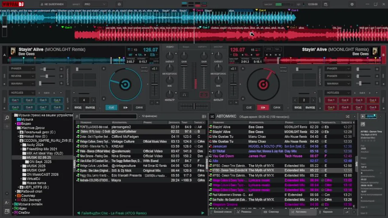Screen dimensions: 388x218
Task: Click the 'ВХОД' loop-in button on the left deck
Action: coord(78,107)
